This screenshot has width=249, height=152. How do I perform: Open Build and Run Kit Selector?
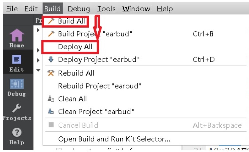114,139
